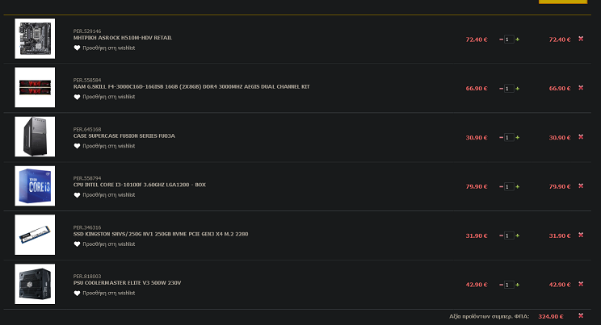601x325 pixels.
Task: Decrease quantity of Intel Core i3 CPU
Action: click(501, 186)
